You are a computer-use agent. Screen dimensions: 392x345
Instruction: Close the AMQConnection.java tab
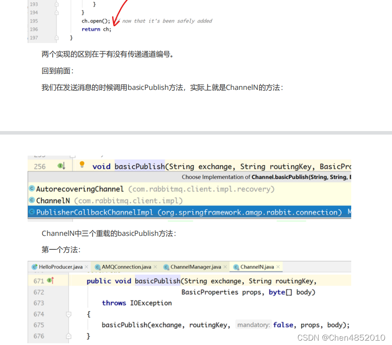[x=155, y=267]
